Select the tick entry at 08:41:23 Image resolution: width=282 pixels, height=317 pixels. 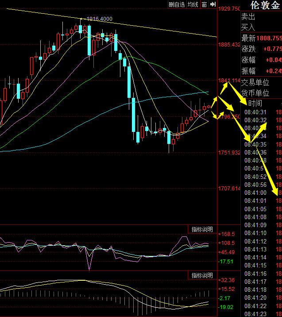click(x=257, y=313)
